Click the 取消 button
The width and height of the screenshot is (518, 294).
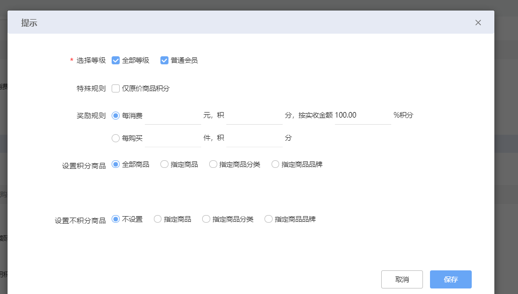coord(402,279)
